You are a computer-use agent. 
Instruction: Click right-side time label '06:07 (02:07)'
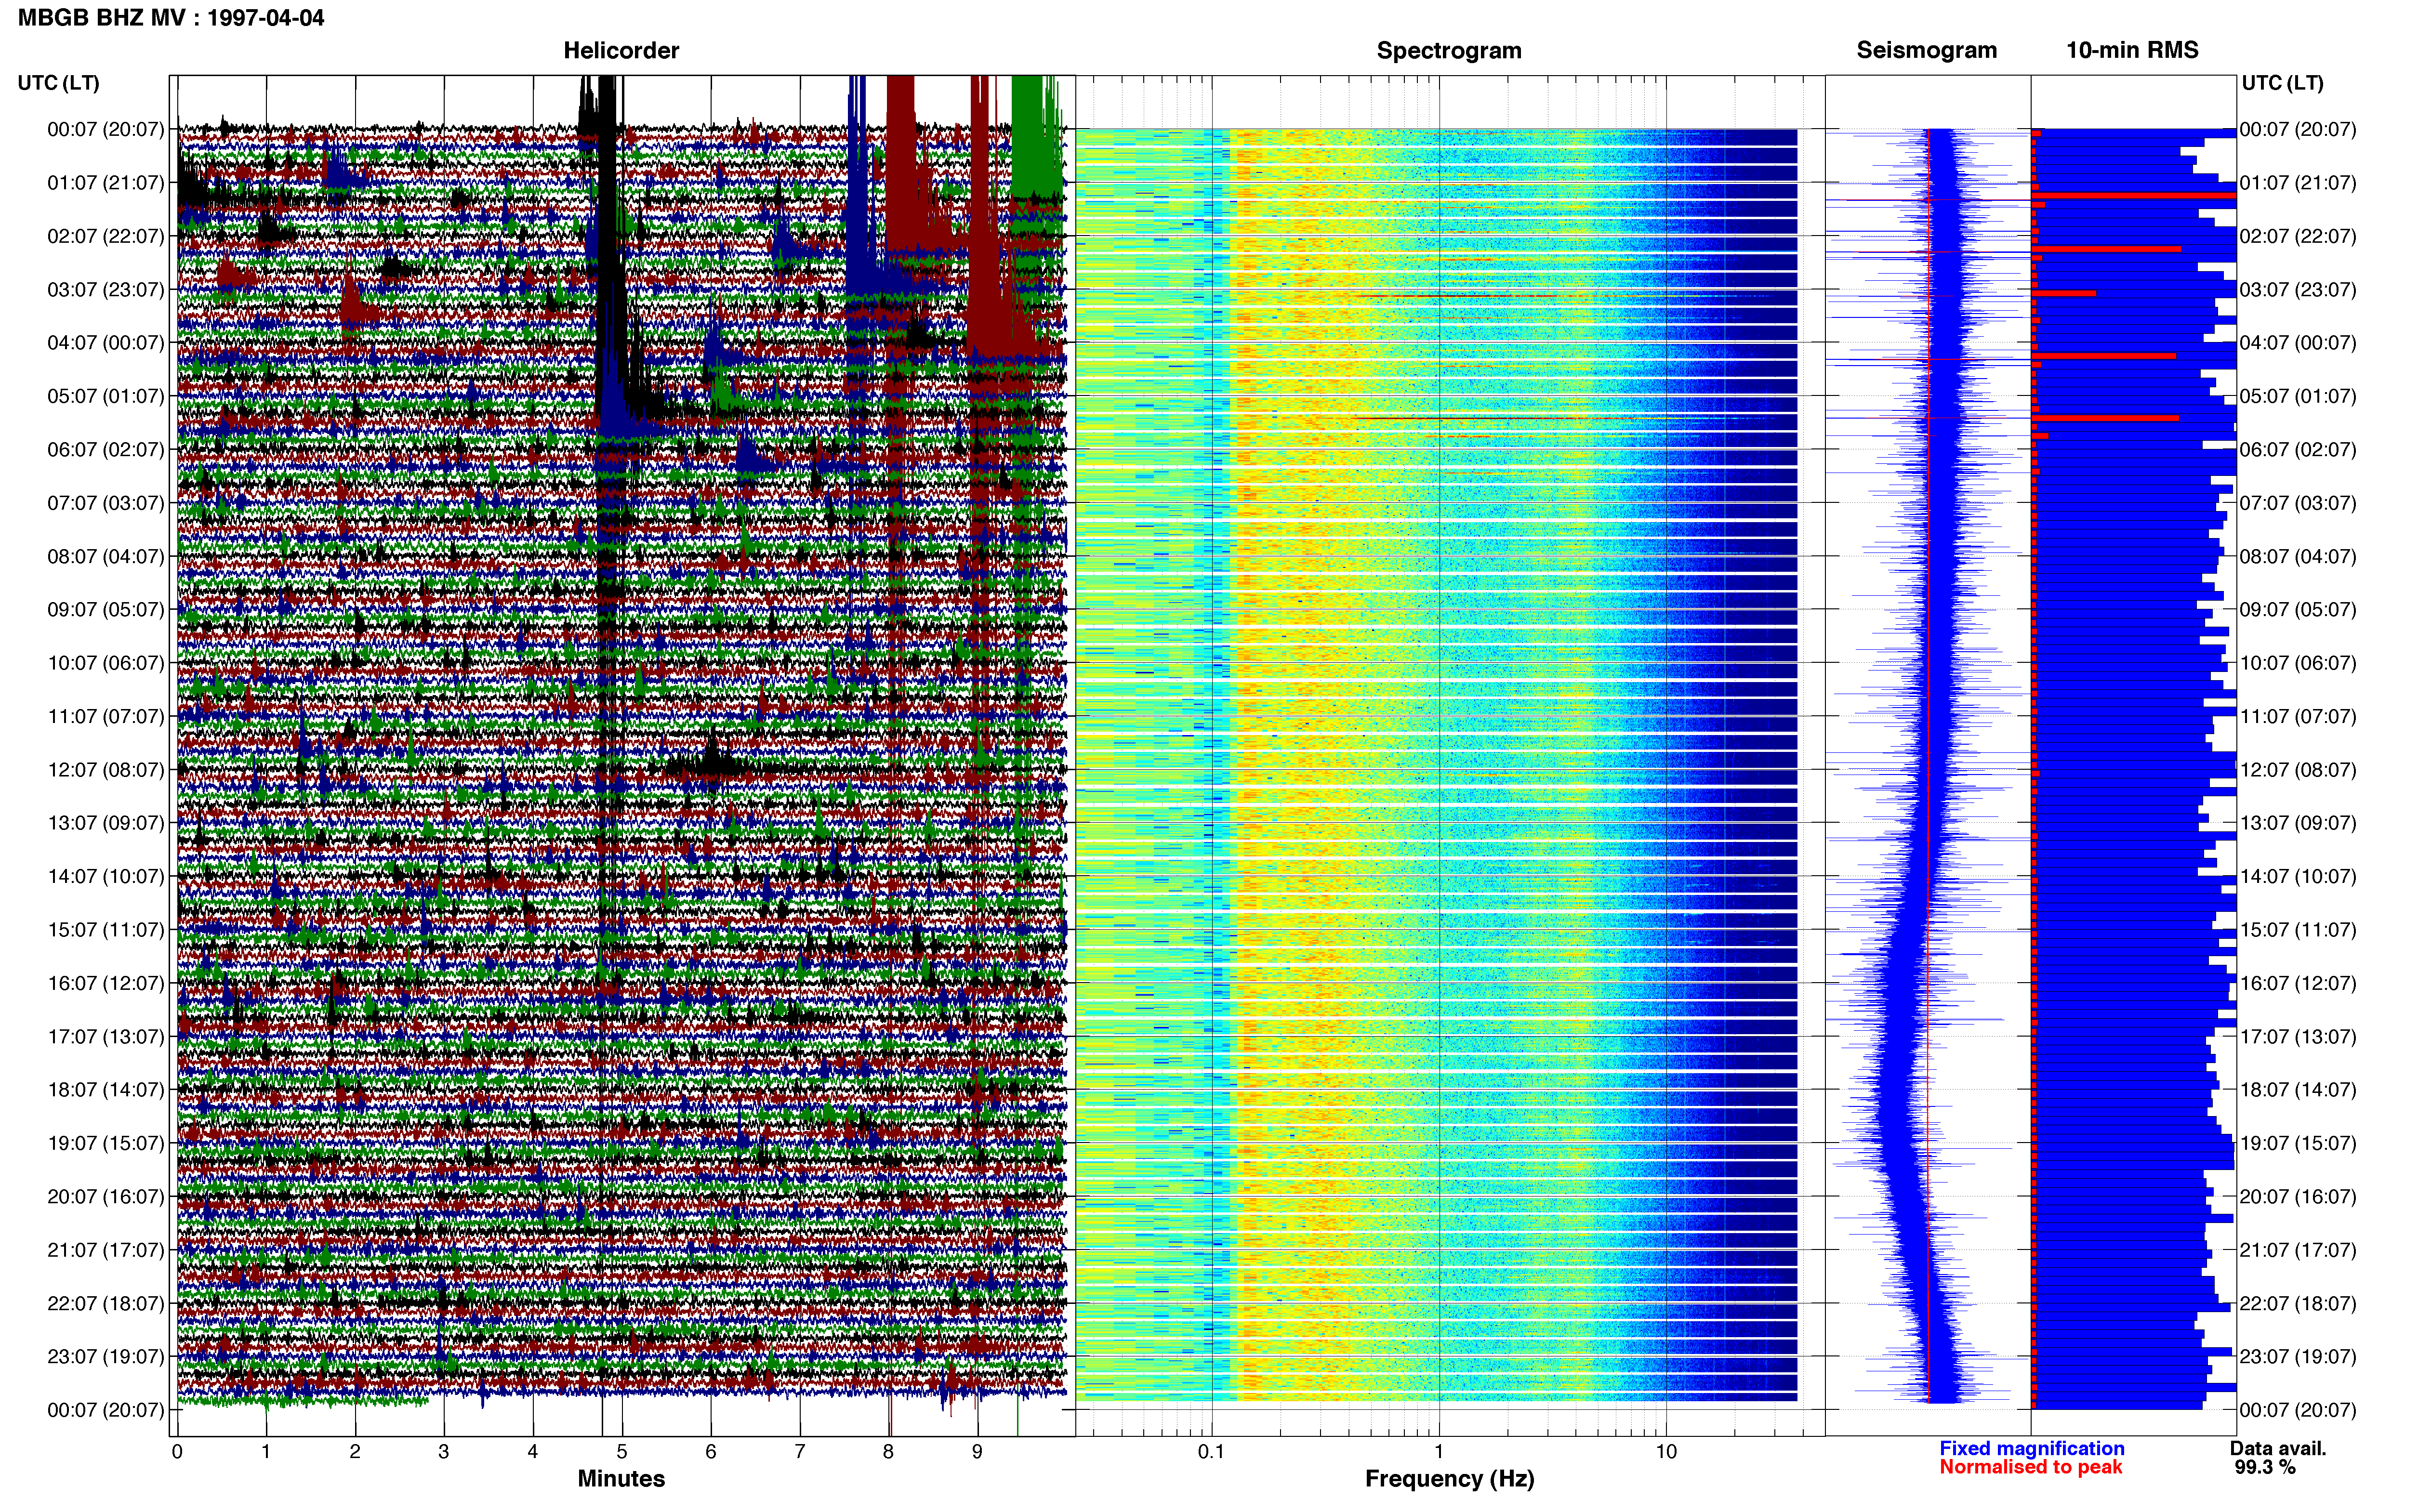coord(2298,450)
